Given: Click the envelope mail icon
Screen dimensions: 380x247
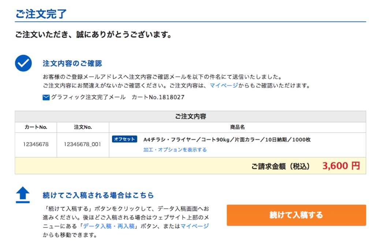Looking at the screenshot, I should point(46,97).
